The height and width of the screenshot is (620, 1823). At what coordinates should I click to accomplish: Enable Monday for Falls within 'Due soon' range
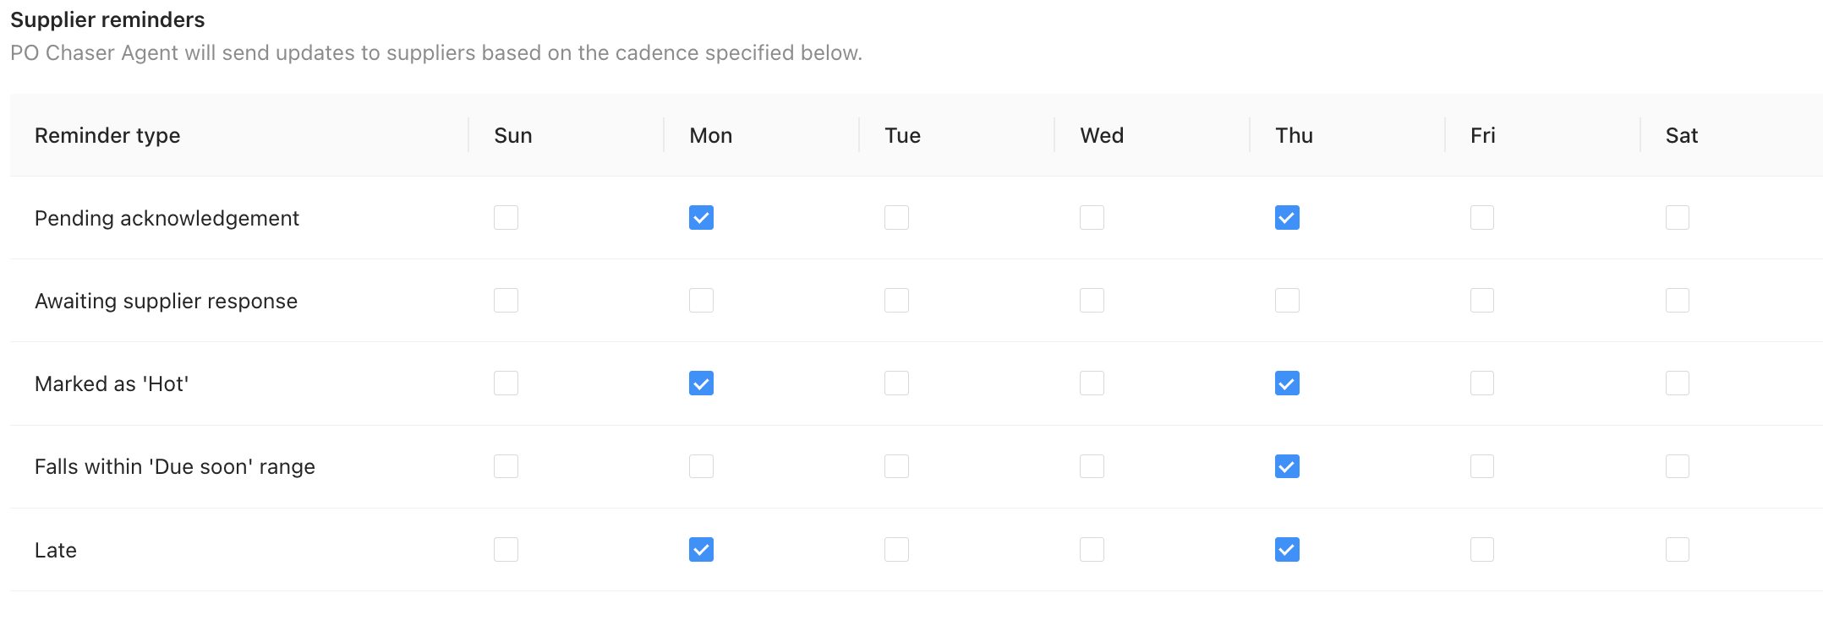(701, 465)
